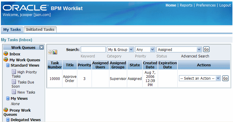Sort by the Created Date column header
233x122 pixels.
tap(150, 65)
